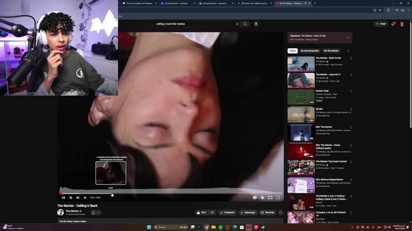The height and width of the screenshot is (231, 412).
Task: Expand the Siguiente mix playlist panel
Action: pos(348,38)
